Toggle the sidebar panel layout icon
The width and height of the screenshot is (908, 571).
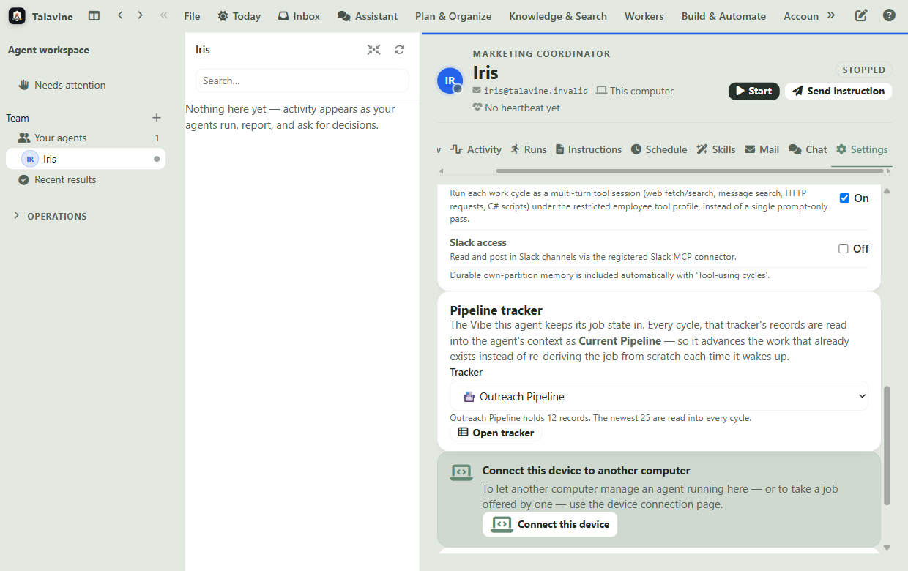tap(94, 15)
